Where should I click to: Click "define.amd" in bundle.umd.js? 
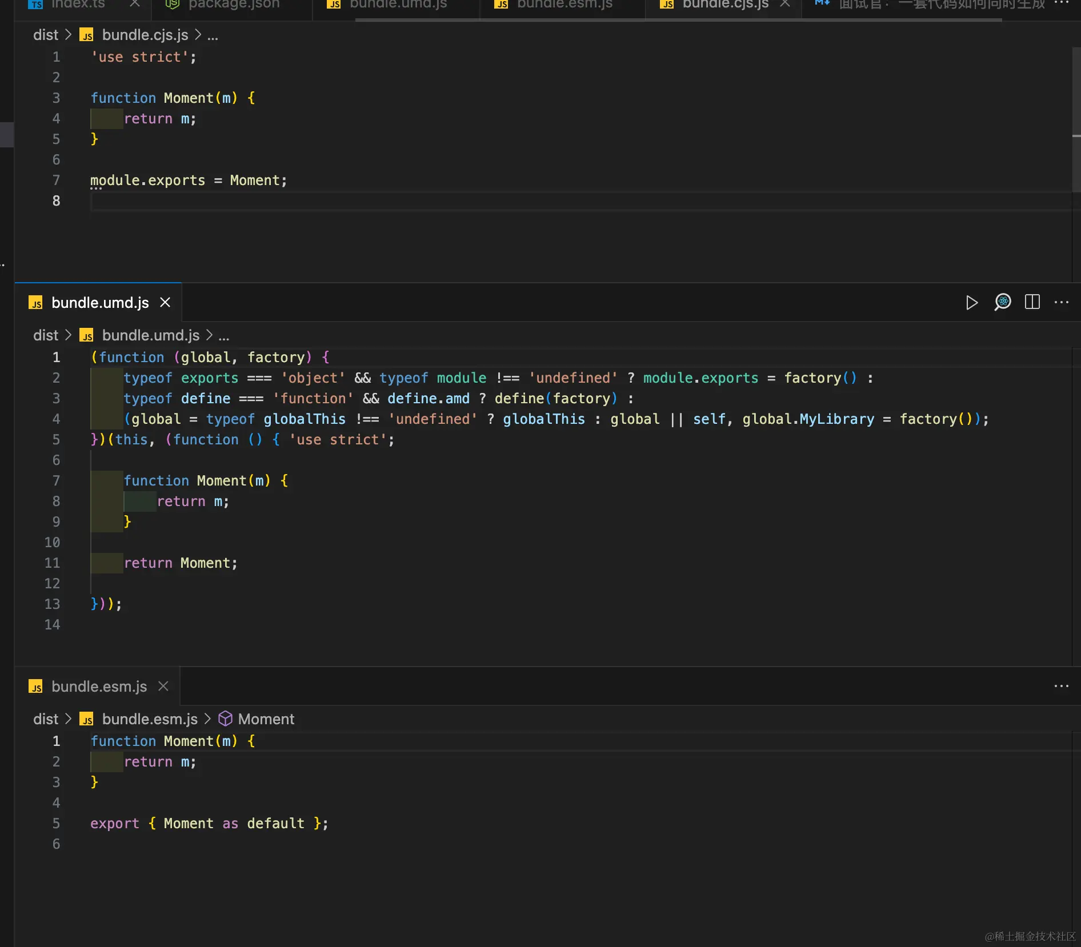point(429,399)
